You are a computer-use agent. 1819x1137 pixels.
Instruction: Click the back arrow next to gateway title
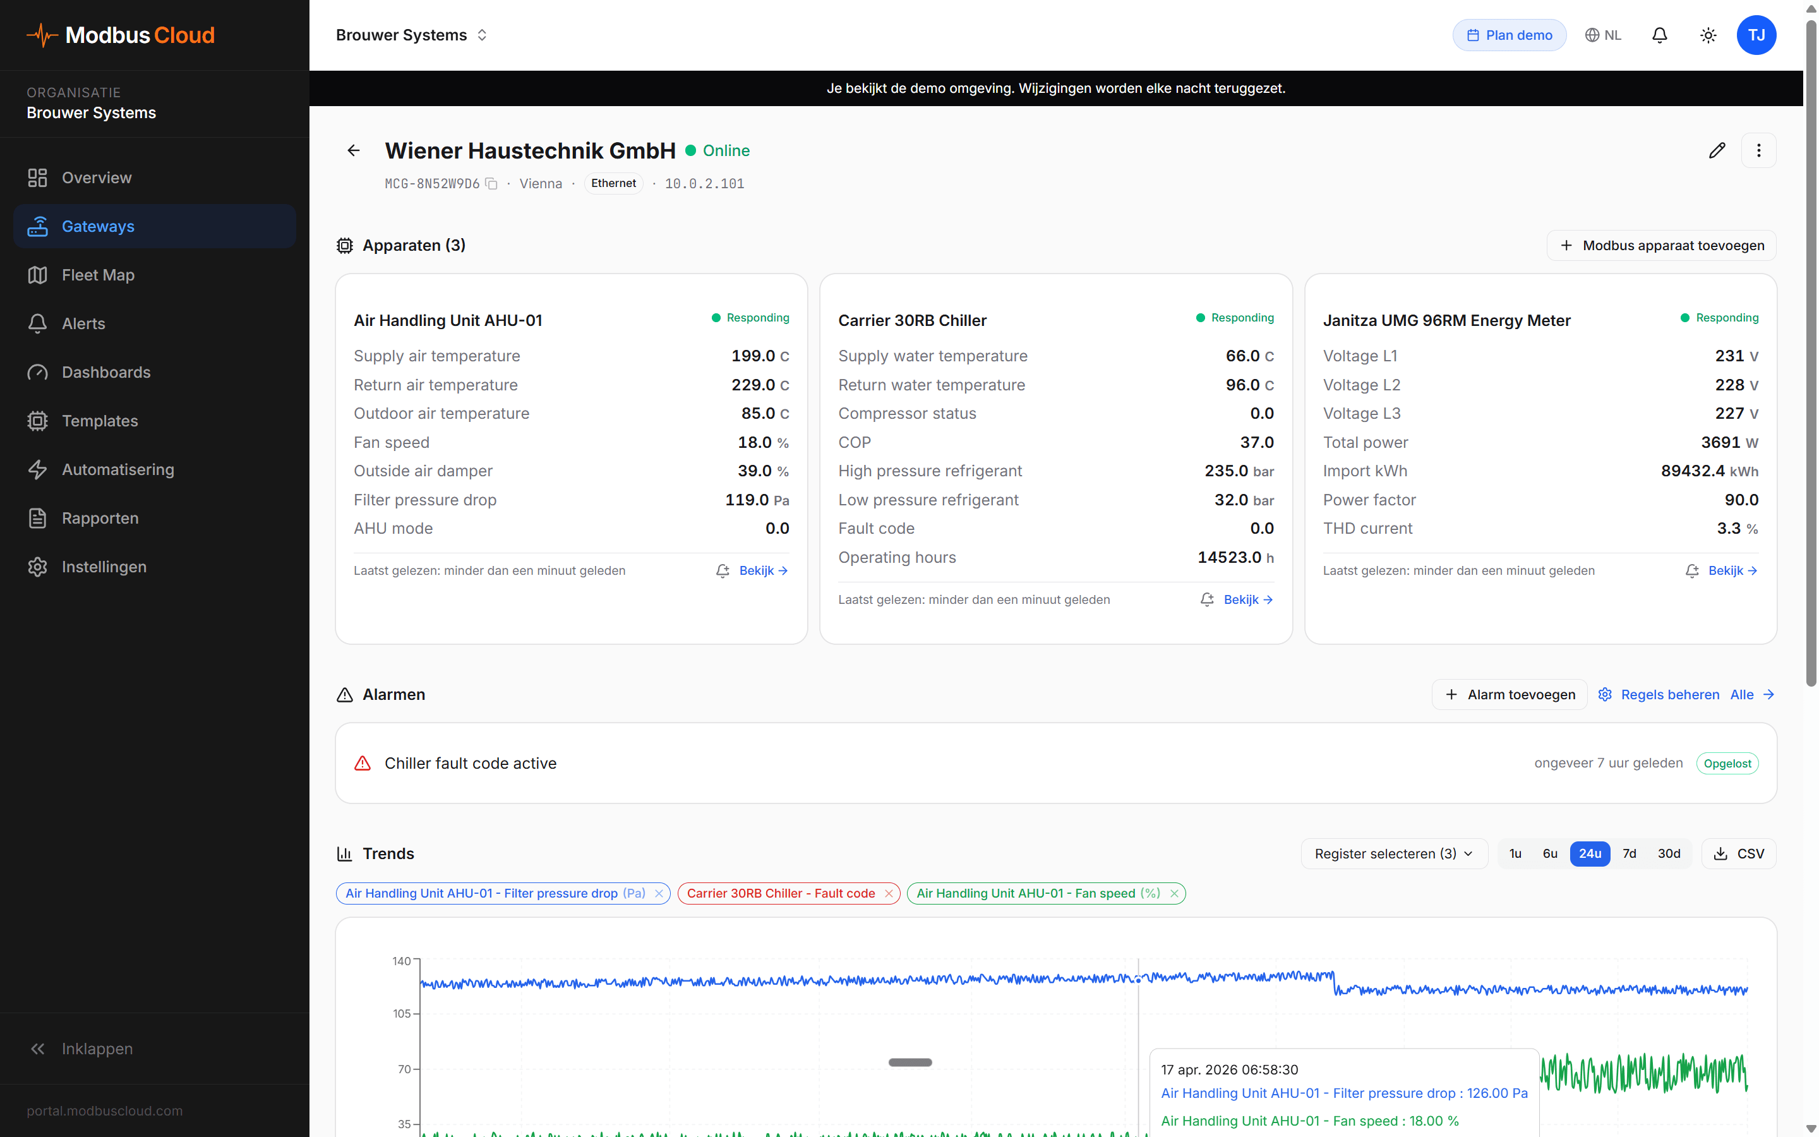click(x=353, y=150)
